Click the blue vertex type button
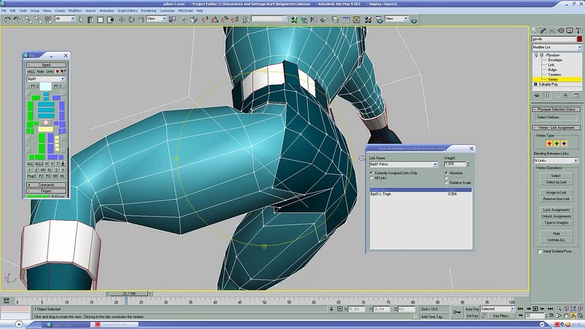This screenshot has width=585, height=329. point(564,143)
